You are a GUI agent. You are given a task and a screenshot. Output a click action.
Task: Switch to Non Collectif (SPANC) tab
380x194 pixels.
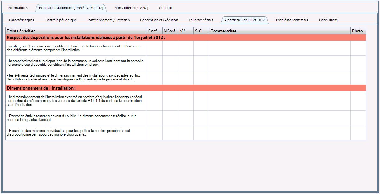131,8
